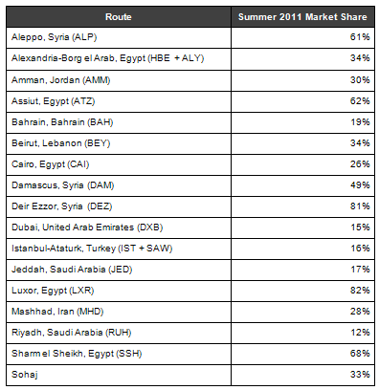Screen dimensions: 379x390
Task: Click the Istanbul-Ataturk, Turkey route cell
Action: pos(119,249)
